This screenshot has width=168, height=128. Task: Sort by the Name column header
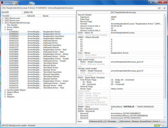(59, 16)
